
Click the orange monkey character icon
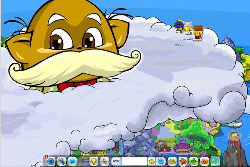coord(183,161)
